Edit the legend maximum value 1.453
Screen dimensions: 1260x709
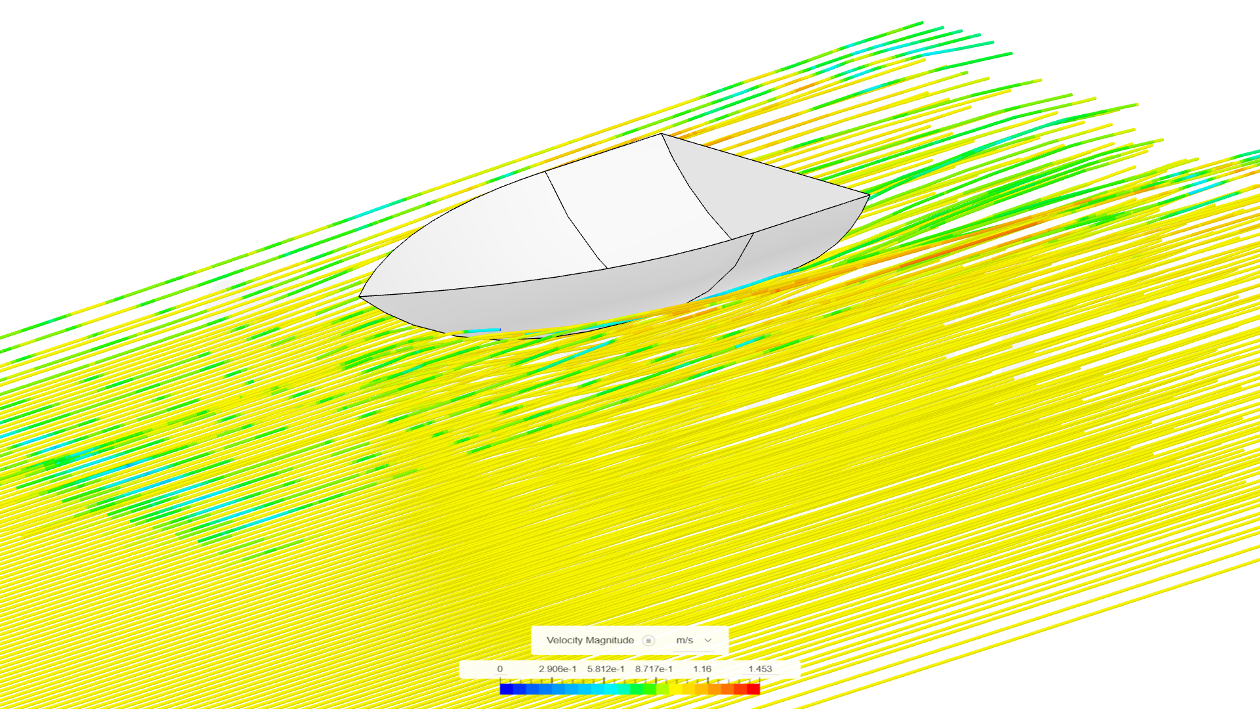761,667
